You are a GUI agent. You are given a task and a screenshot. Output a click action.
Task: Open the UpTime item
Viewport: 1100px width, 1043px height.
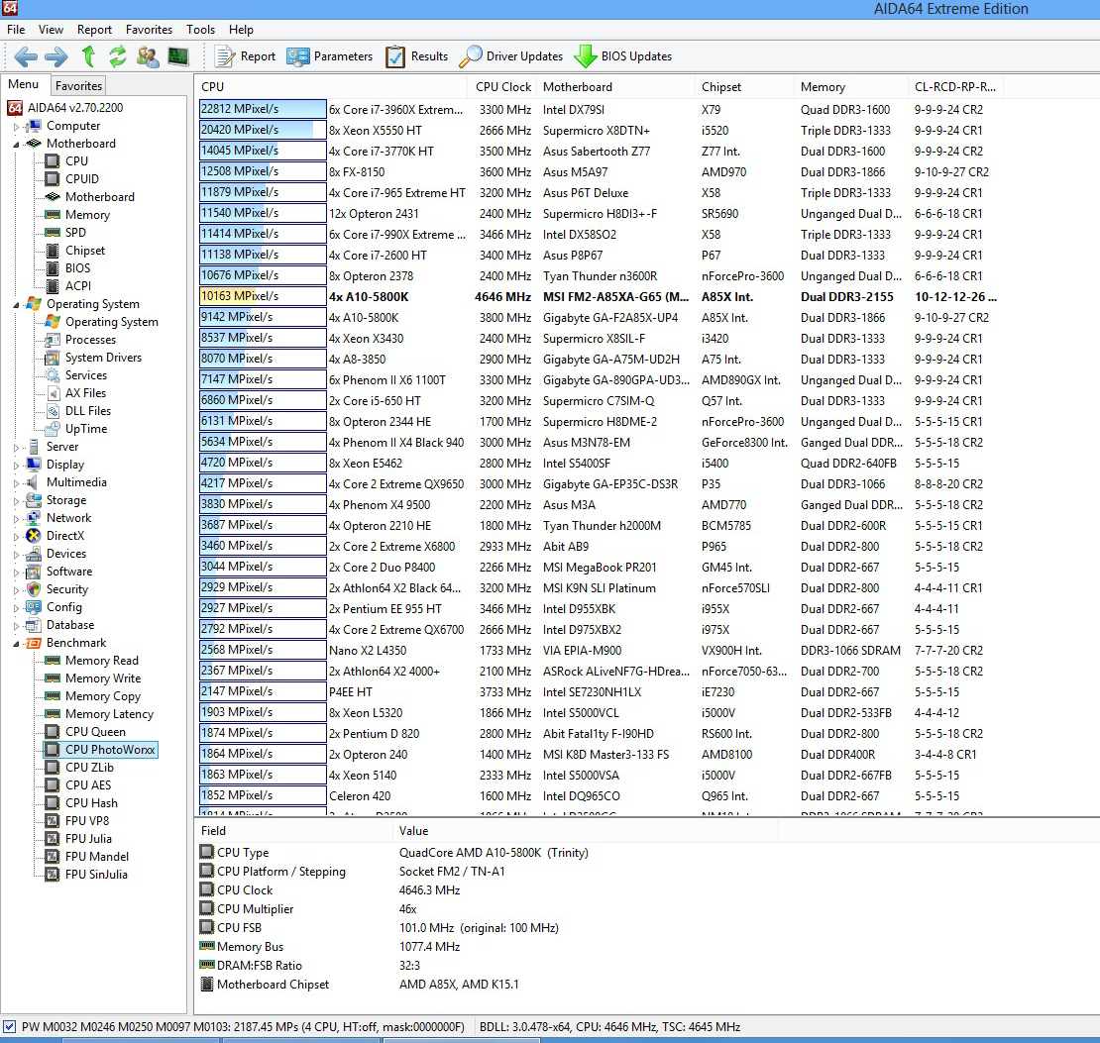pos(85,429)
